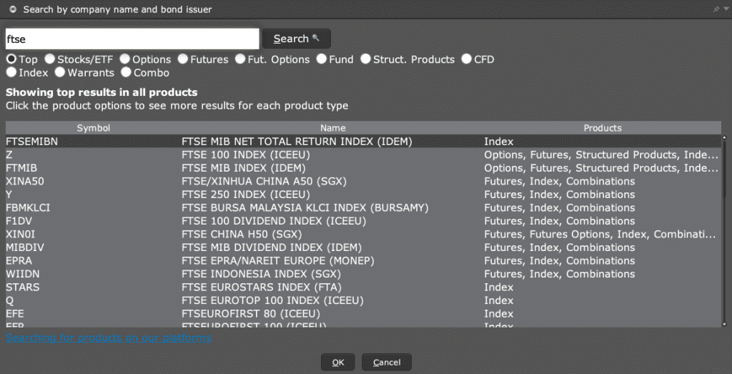Select the Stocks/ETF radio button
The height and width of the screenshot is (374, 732).
(49, 59)
